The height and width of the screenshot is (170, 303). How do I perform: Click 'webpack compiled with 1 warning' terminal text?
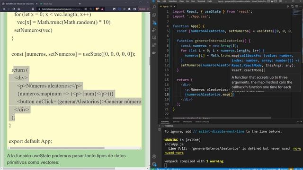coord(194,161)
